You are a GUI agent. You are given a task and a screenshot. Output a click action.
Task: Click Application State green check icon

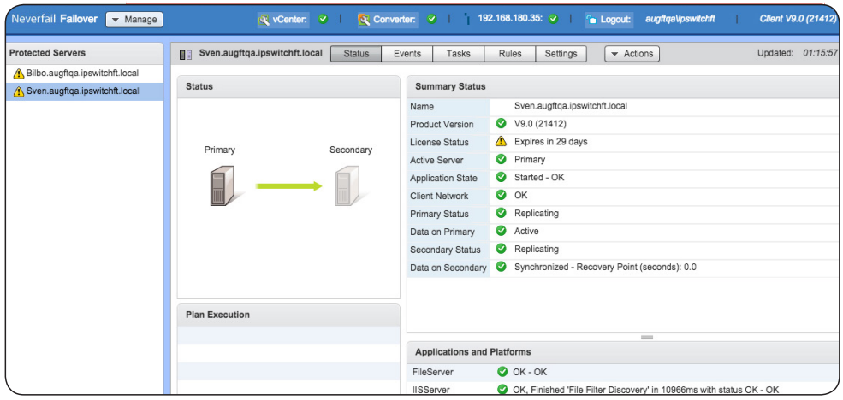coord(501,177)
